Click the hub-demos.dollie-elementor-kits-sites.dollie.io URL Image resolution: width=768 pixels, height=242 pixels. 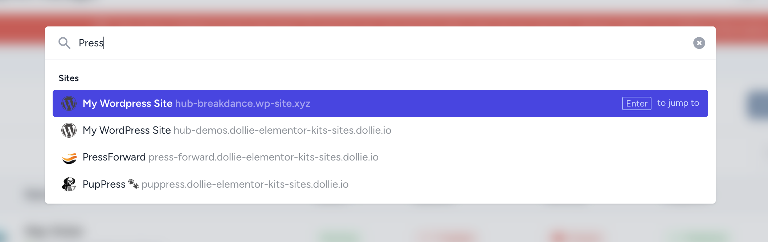coord(282,130)
